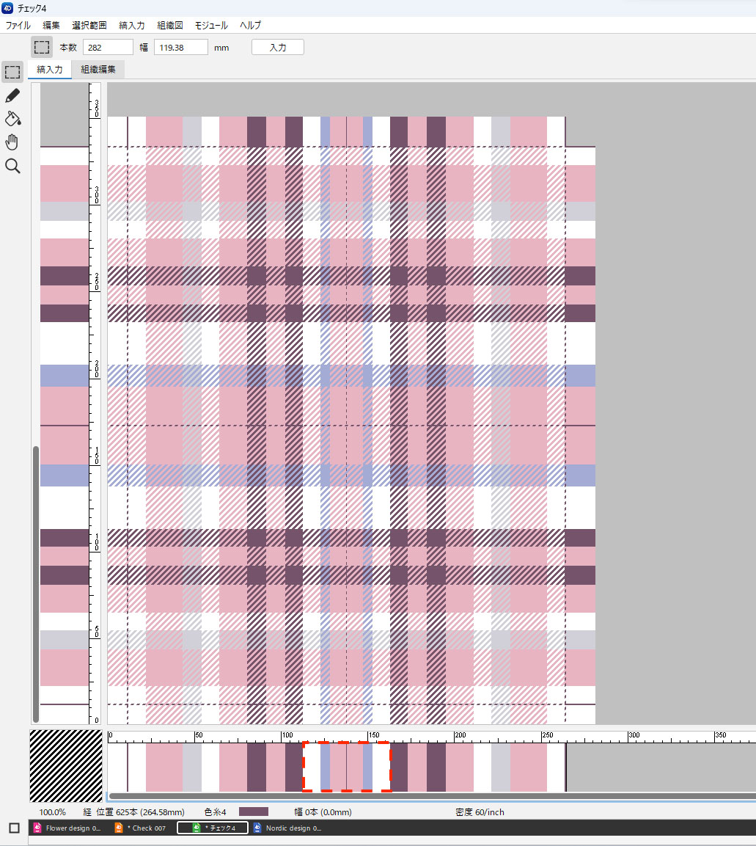The image size is (756, 846).
Task: Click the 色糸4 purple color swatch
Action: pyautogui.click(x=253, y=812)
